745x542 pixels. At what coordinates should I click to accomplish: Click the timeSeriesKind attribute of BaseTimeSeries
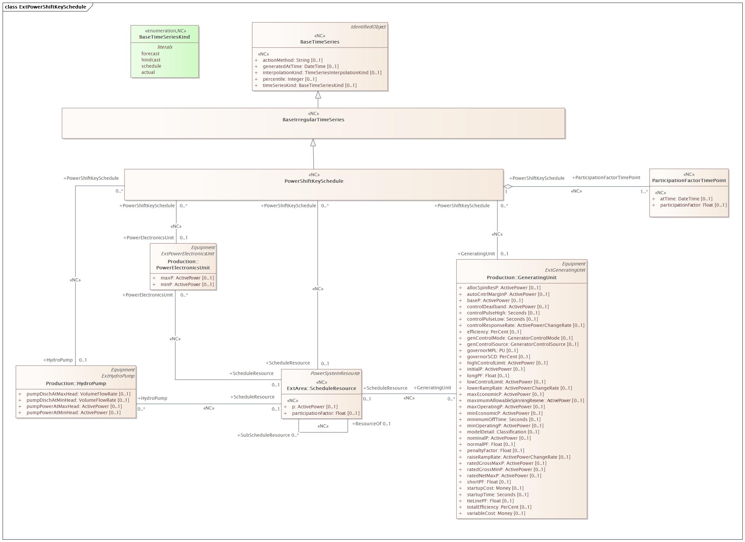[309, 85]
